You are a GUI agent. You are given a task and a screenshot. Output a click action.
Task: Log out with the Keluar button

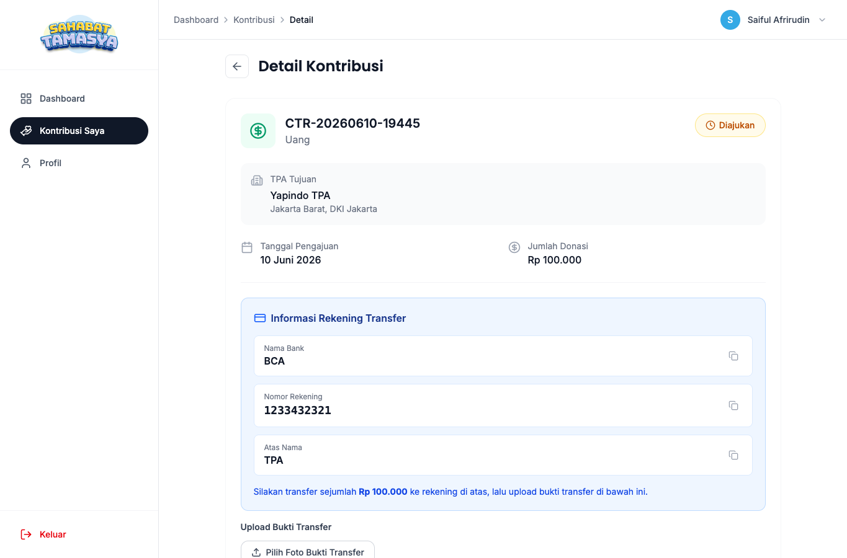click(x=79, y=534)
